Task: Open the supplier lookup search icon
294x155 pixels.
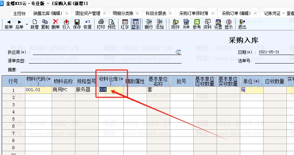Action: coord(178,52)
